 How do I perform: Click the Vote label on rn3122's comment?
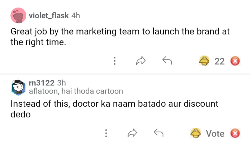[215, 134]
